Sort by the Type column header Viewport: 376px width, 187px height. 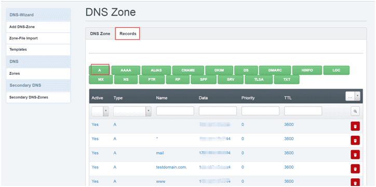click(118, 98)
